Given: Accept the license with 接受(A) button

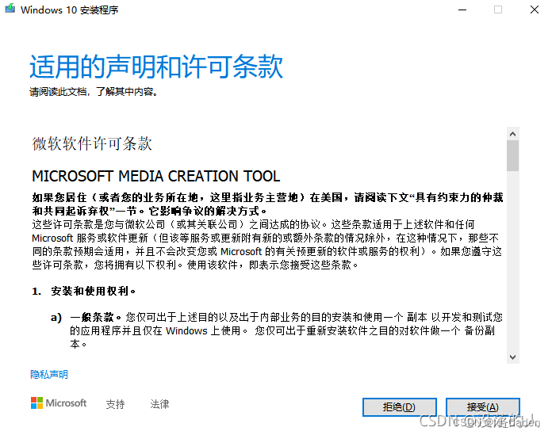Looking at the screenshot, I should point(483,407).
